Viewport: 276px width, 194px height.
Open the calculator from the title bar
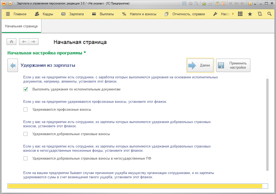pos(217,4)
